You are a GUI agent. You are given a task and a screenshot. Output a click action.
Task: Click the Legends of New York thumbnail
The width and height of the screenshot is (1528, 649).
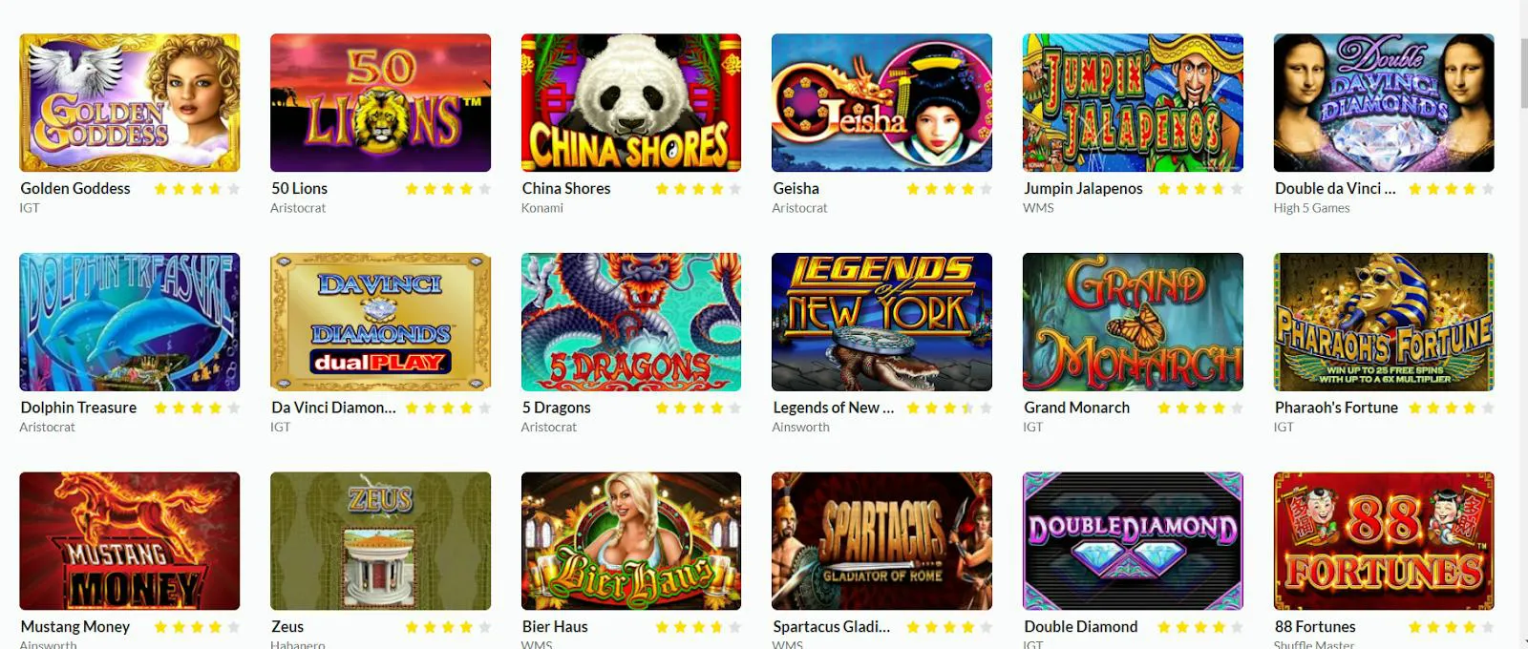[881, 322]
